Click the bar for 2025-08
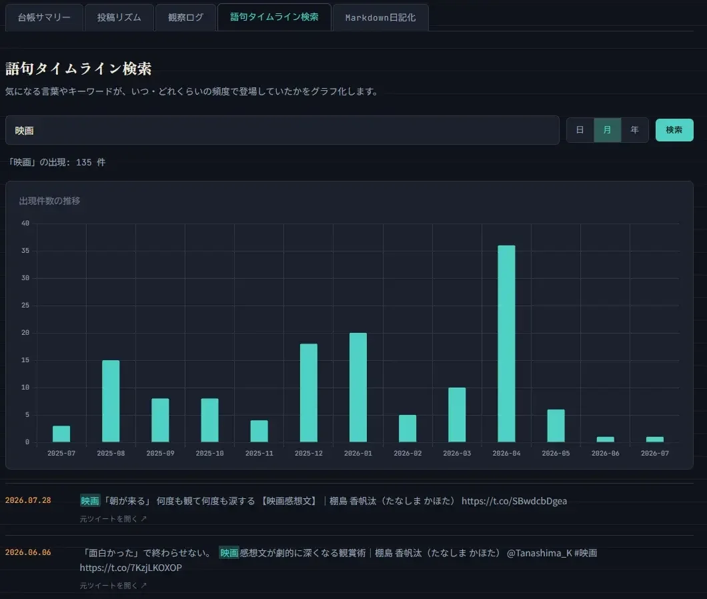Viewport: 707px width, 599px height. pyautogui.click(x=111, y=401)
